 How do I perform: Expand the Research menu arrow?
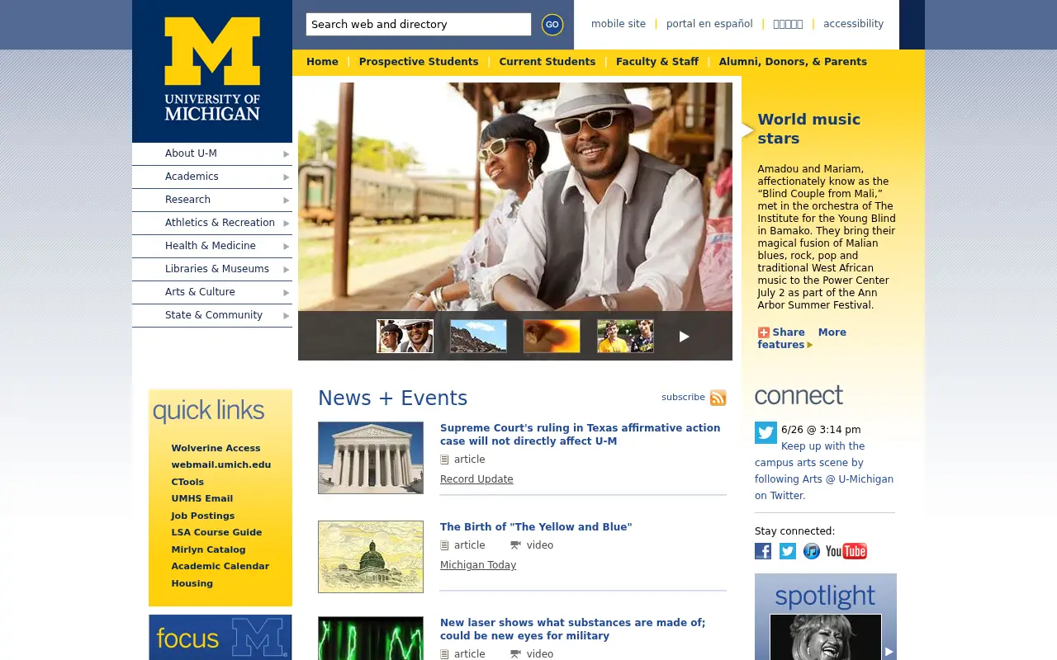point(287,200)
